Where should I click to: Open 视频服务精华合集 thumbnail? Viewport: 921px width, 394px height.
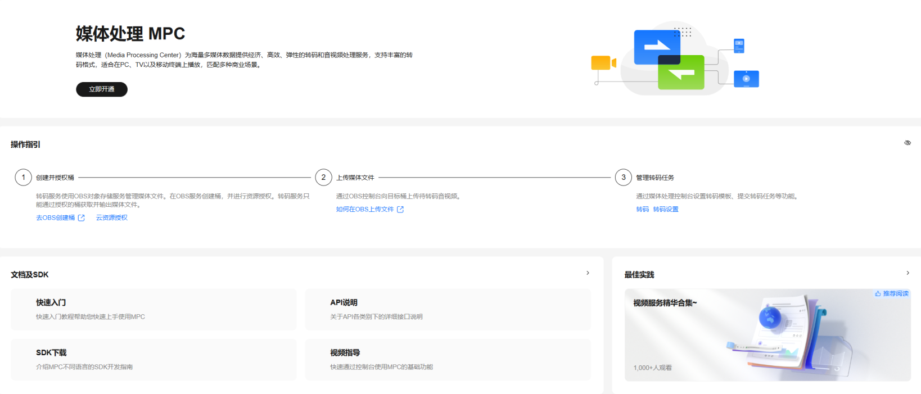point(767,335)
